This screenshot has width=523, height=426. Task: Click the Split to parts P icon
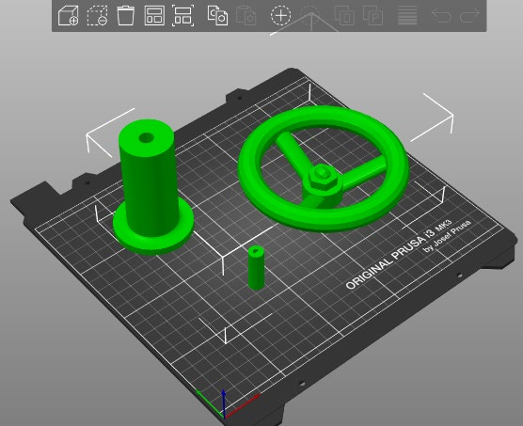[372, 15]
